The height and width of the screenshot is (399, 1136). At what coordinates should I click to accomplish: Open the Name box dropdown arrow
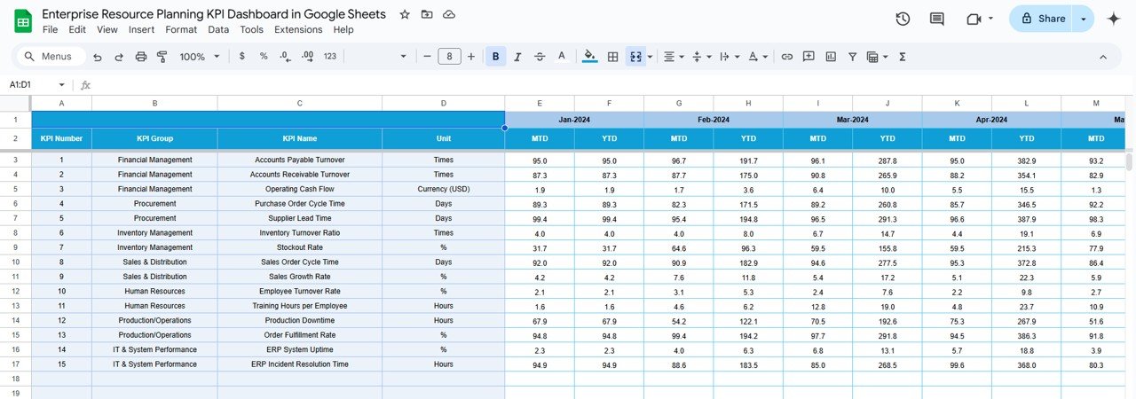[x=62, y=84]
